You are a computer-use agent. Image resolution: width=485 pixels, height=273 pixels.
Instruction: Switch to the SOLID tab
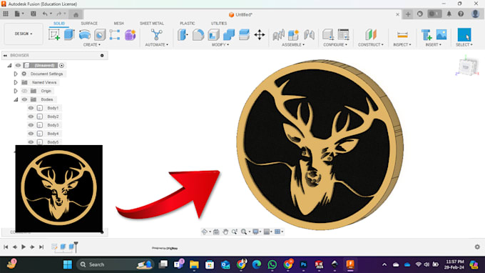[58, 24]
